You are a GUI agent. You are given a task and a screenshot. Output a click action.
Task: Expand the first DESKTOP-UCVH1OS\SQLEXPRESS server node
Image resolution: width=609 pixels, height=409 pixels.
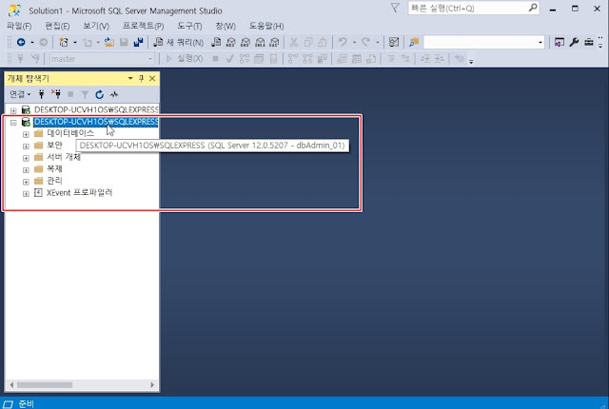(x=13, y=110)
